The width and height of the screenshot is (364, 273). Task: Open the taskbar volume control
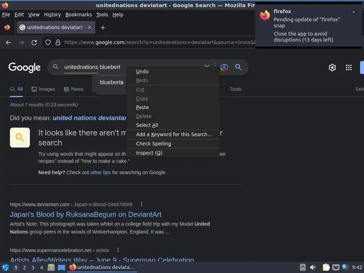313,267
